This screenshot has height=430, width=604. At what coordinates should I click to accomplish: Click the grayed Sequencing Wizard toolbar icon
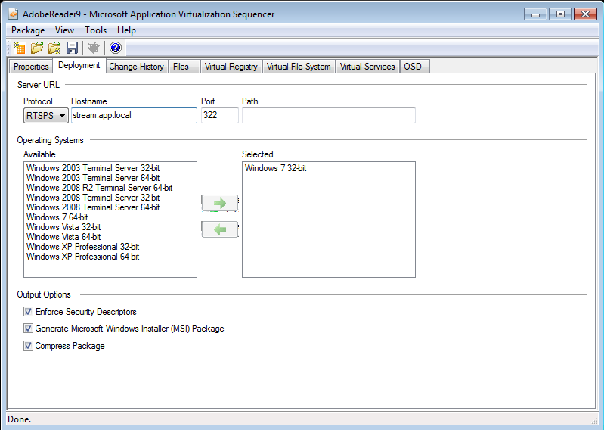click(93, 48)
